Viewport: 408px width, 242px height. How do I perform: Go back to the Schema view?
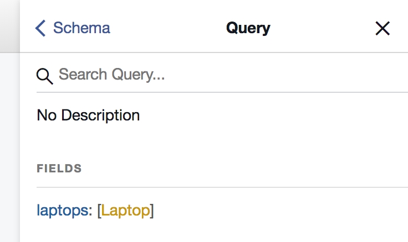[x=73, y=28]
